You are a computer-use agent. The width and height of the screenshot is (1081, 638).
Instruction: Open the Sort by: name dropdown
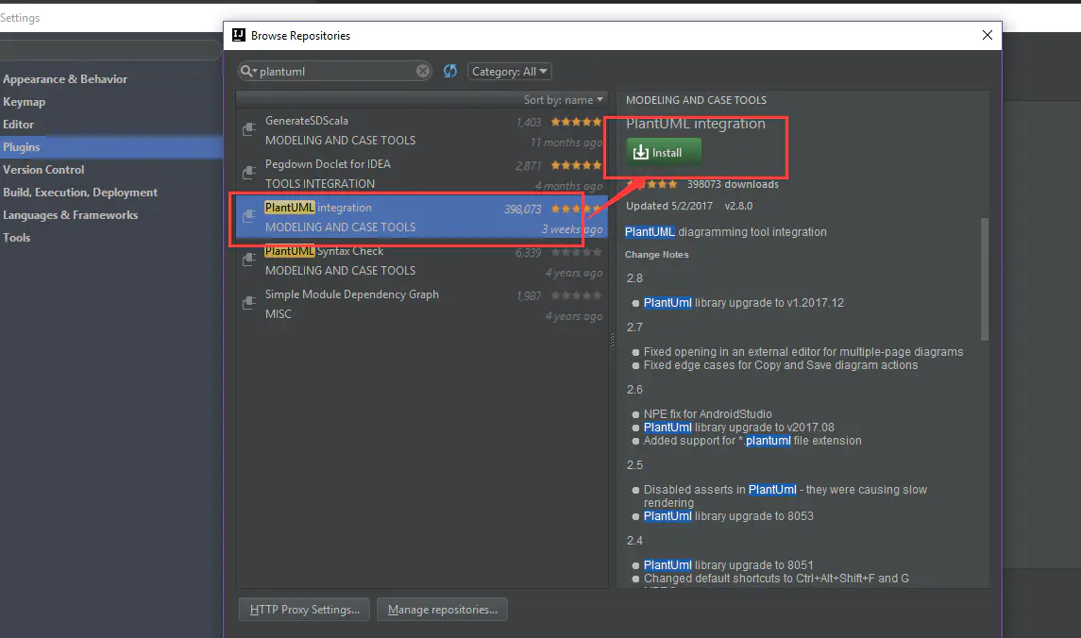(x=564, y=100)
